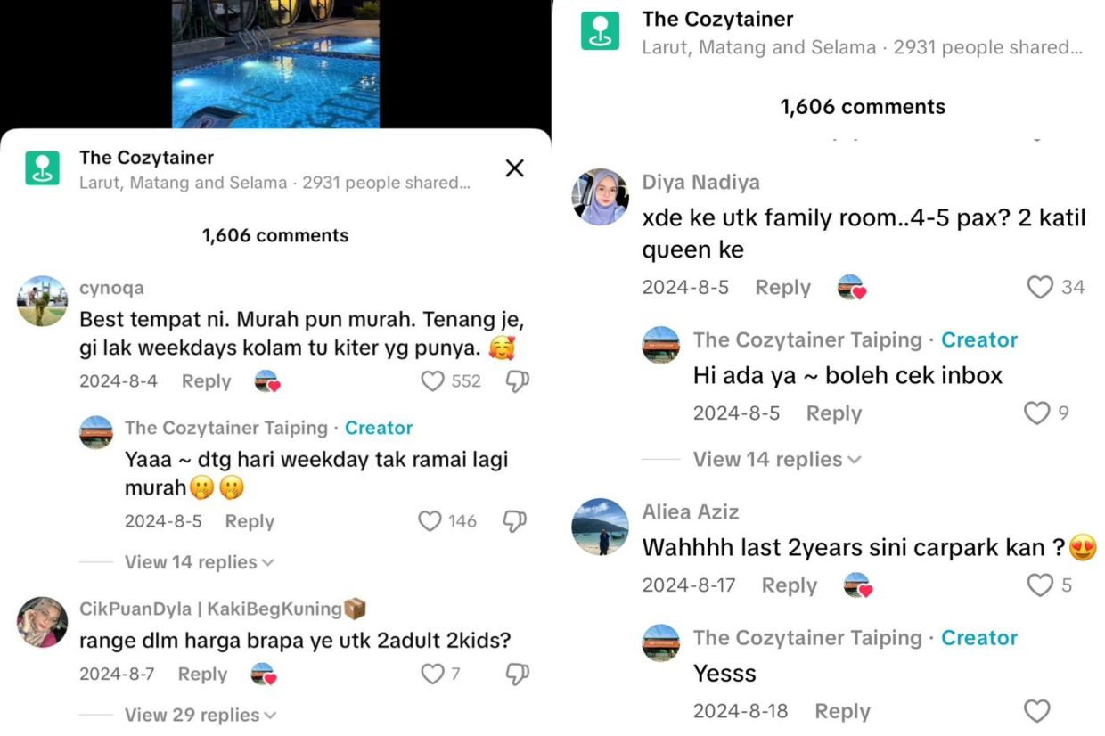Viewport: 1105px width, 736px height.
Task: Open The Cozytainer location title in right panel
Action: [x=717, y=19]
